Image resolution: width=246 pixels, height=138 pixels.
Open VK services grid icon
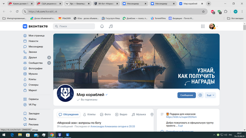[203, 26]
